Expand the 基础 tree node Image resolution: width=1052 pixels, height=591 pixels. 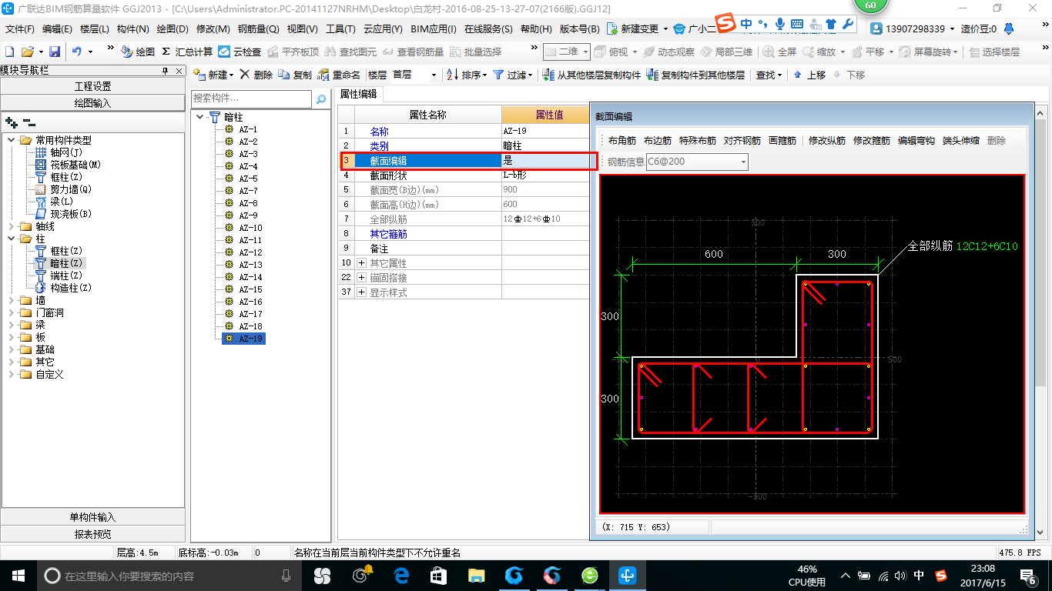point(12,349)
